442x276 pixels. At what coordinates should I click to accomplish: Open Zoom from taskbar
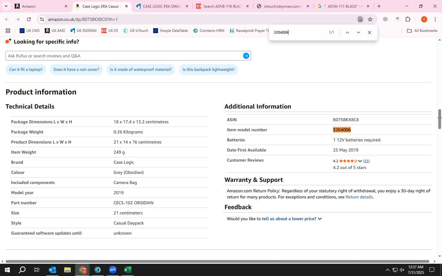point(113,270)
